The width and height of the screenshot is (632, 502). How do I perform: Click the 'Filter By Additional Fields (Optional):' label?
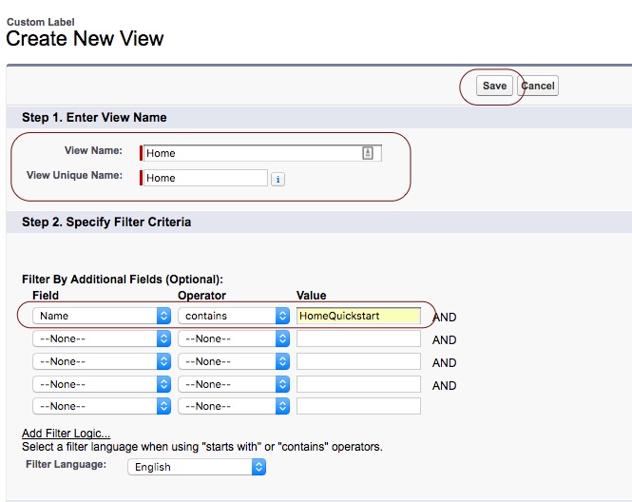pos(123,279)
